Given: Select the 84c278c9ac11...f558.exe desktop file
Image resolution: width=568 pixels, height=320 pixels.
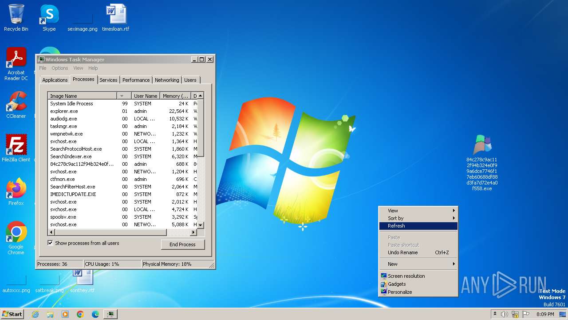Looking at the screenshot, I should 482,163.
